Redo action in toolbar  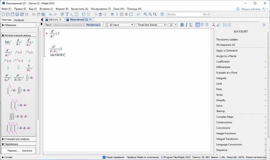(x=55, y=14)
